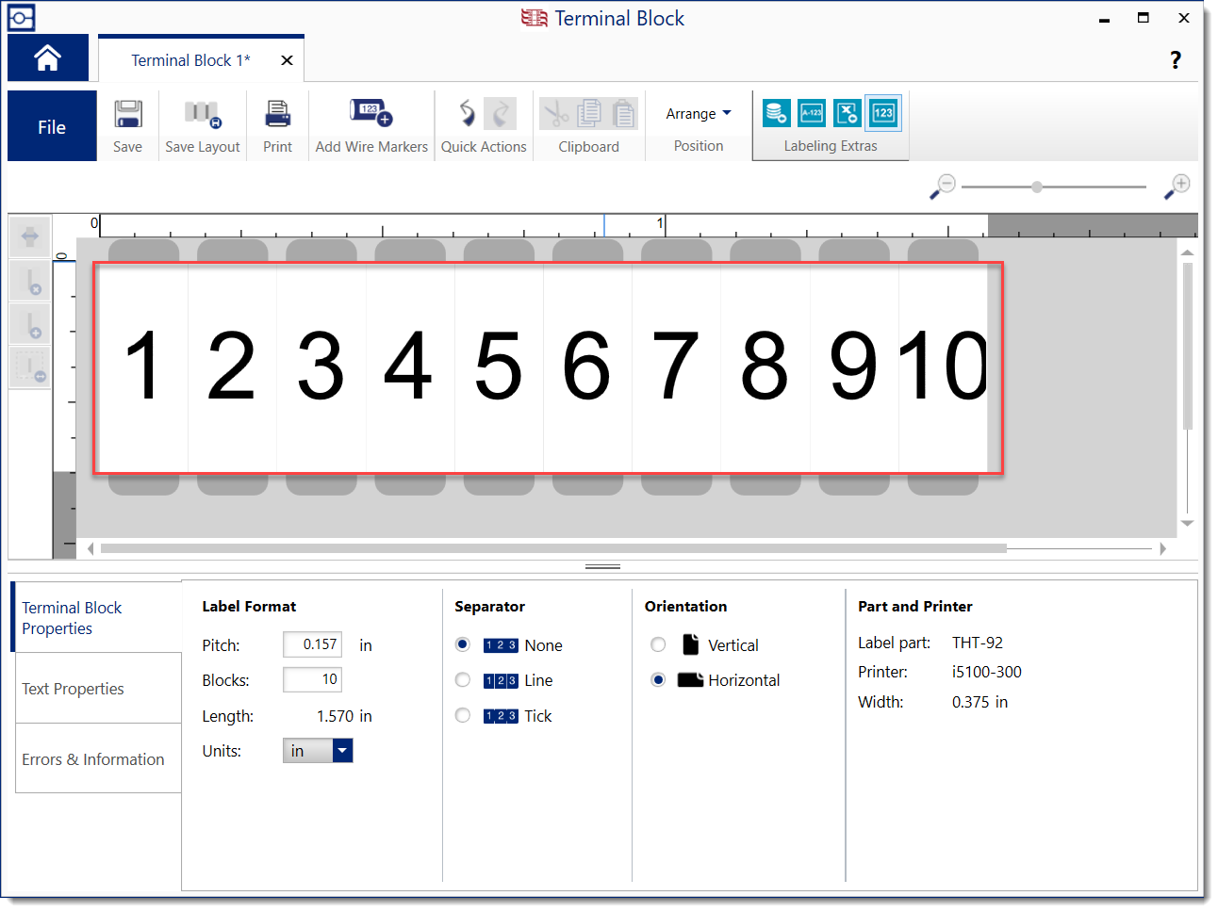This screenshot has height=912, width=1218.
Task: Click the zoom out magnifier icon
Action: 943,187
